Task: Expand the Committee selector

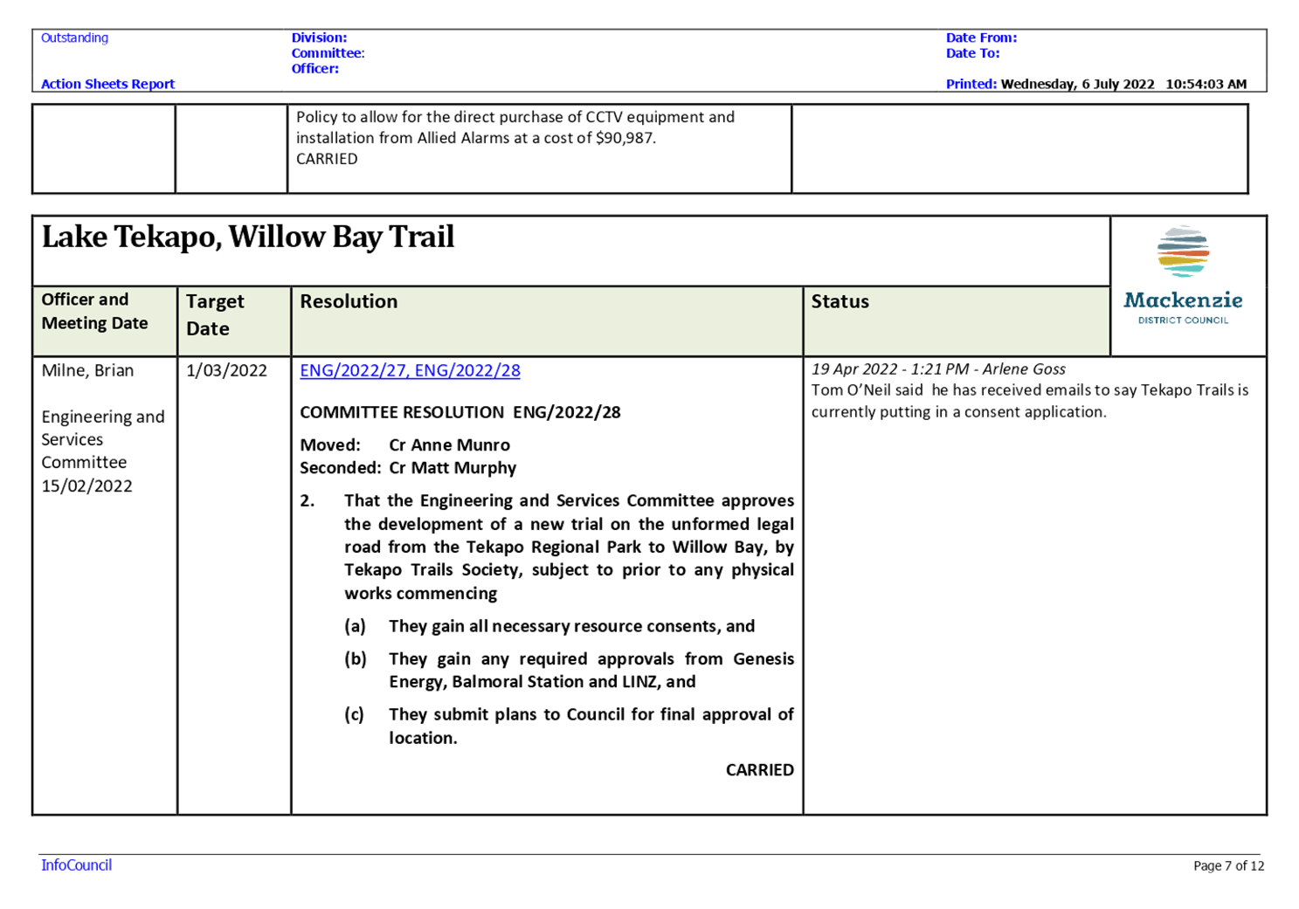Action: tap(327, 53)
